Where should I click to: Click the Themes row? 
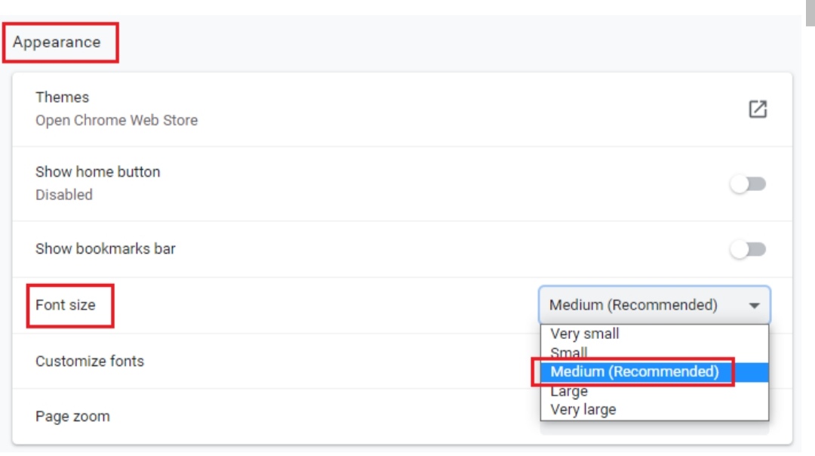62,97
